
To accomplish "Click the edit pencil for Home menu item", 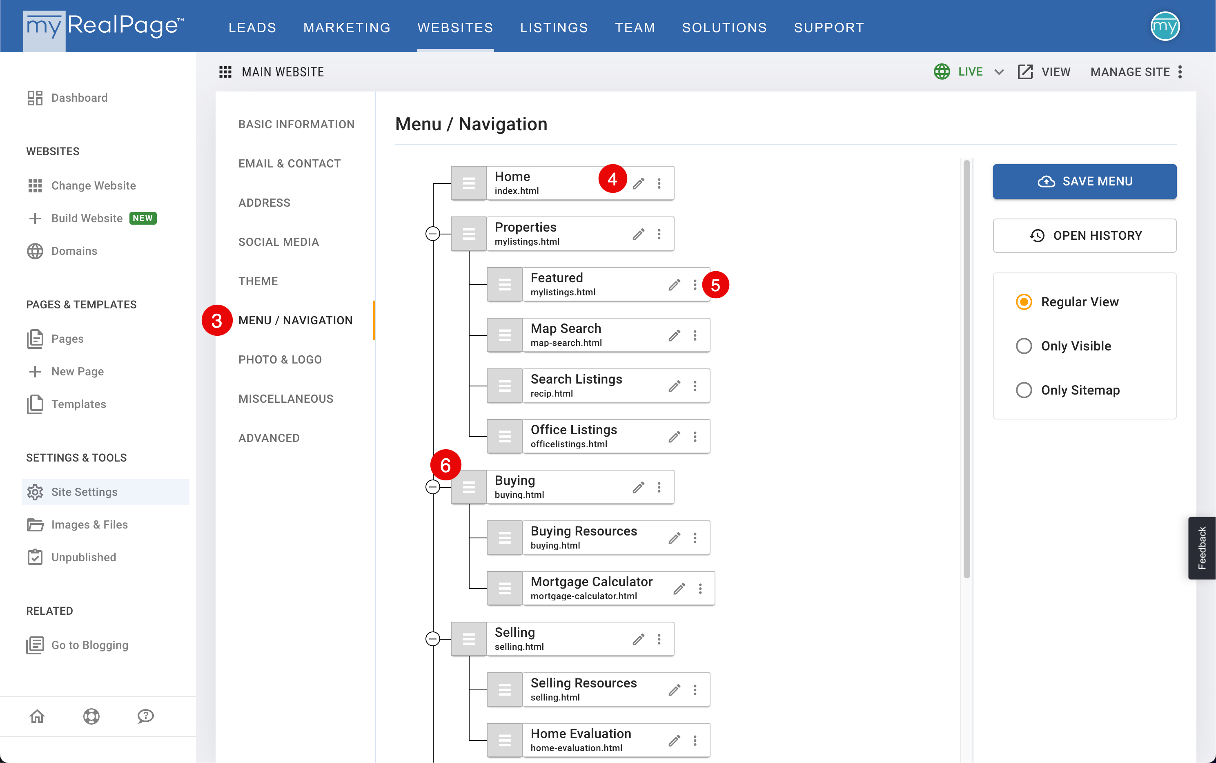I will pyautogui.click(x=639, y=183).
